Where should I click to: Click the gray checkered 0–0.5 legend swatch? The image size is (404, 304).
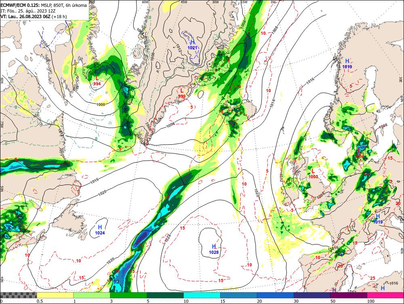point(18,295)
